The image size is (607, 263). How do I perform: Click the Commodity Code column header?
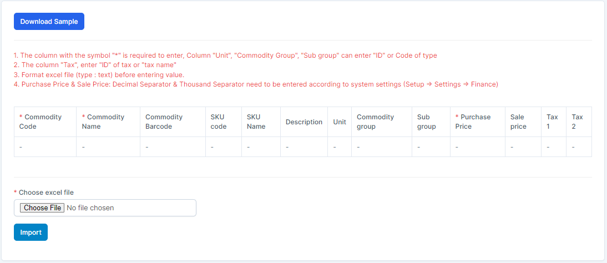pyautogui.click(x=43, y=122)
